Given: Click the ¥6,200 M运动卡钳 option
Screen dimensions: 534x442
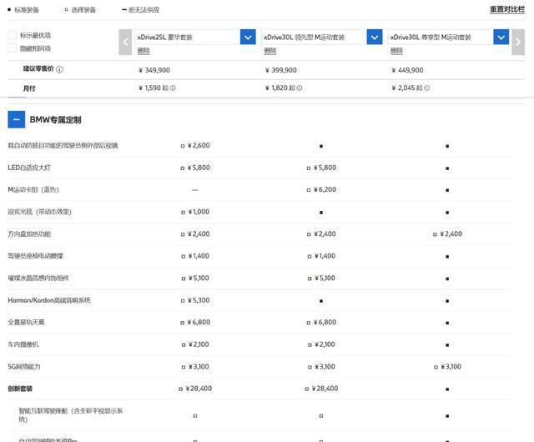Looking at the screenshot, I should 321,189.
